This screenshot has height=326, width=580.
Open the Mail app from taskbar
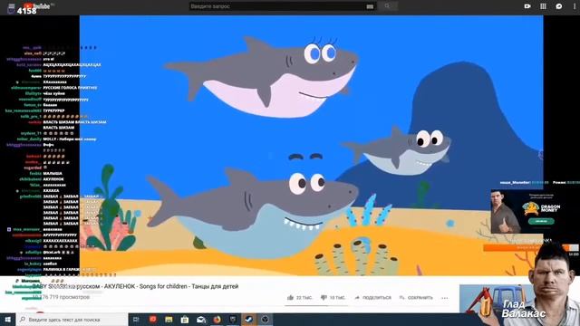[201, 320]
